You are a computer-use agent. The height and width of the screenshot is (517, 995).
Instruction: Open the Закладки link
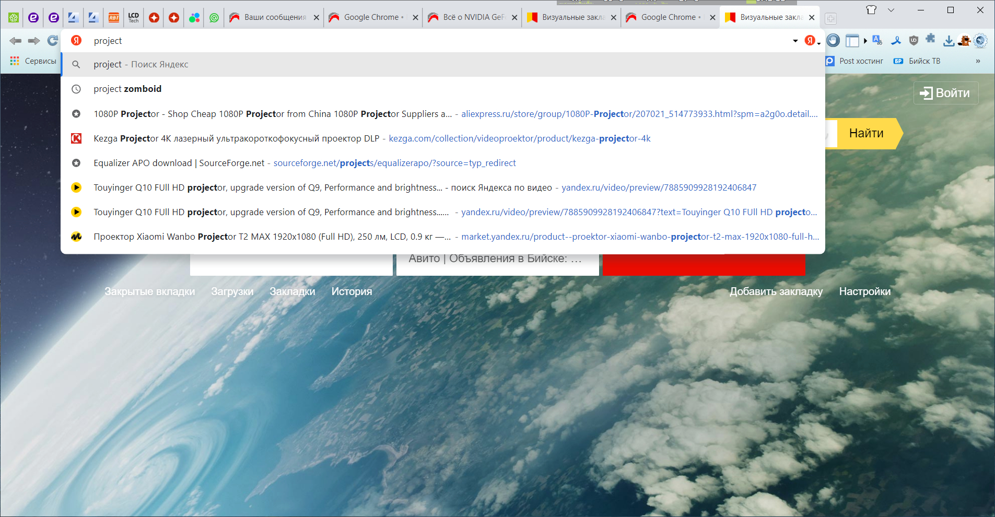pos(292,291)
